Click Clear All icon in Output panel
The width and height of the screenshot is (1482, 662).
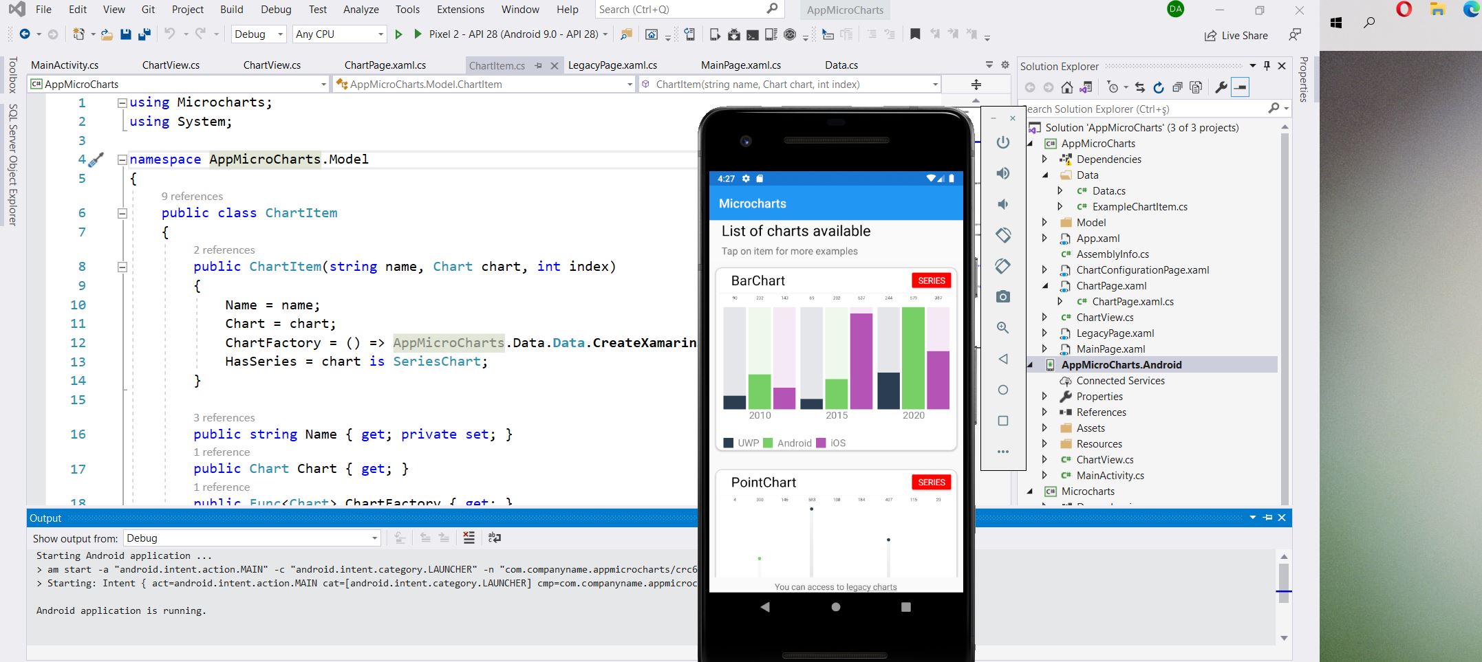tap(469, 538)
